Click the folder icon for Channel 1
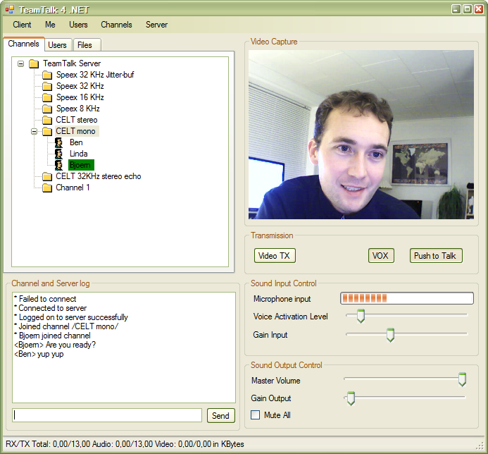Viewport: 488px width, 454px height. click(47, 188)
